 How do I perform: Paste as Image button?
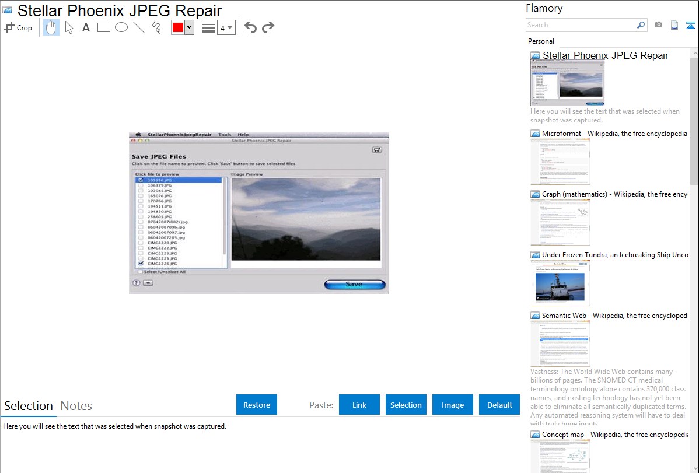(452, 405)
